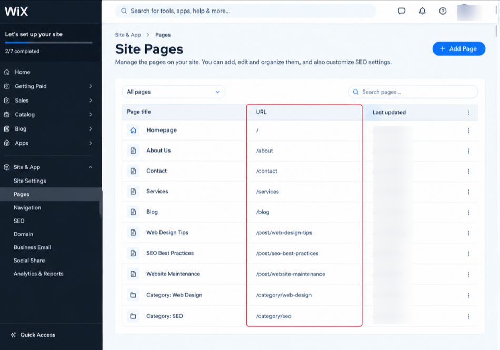Click the Contact page document icon
This screenshot has height=350, width=500.
tap(133, 171)
